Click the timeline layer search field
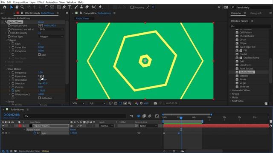273x153 pixels. click(x=75, y=116)
